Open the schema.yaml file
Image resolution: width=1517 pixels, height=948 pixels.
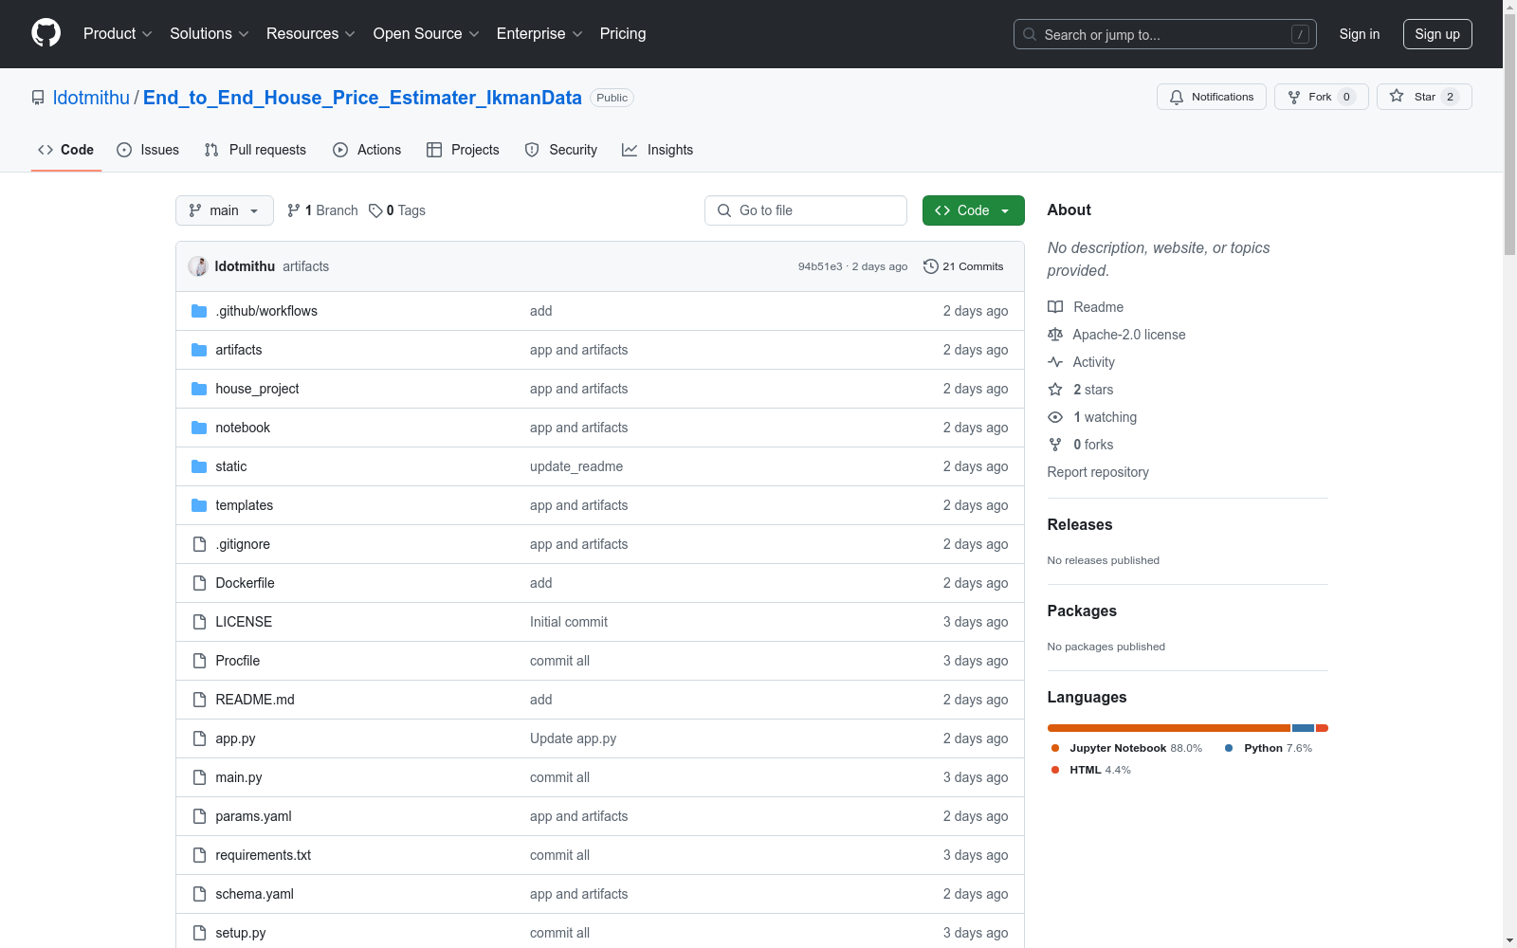tap(255, 894)
